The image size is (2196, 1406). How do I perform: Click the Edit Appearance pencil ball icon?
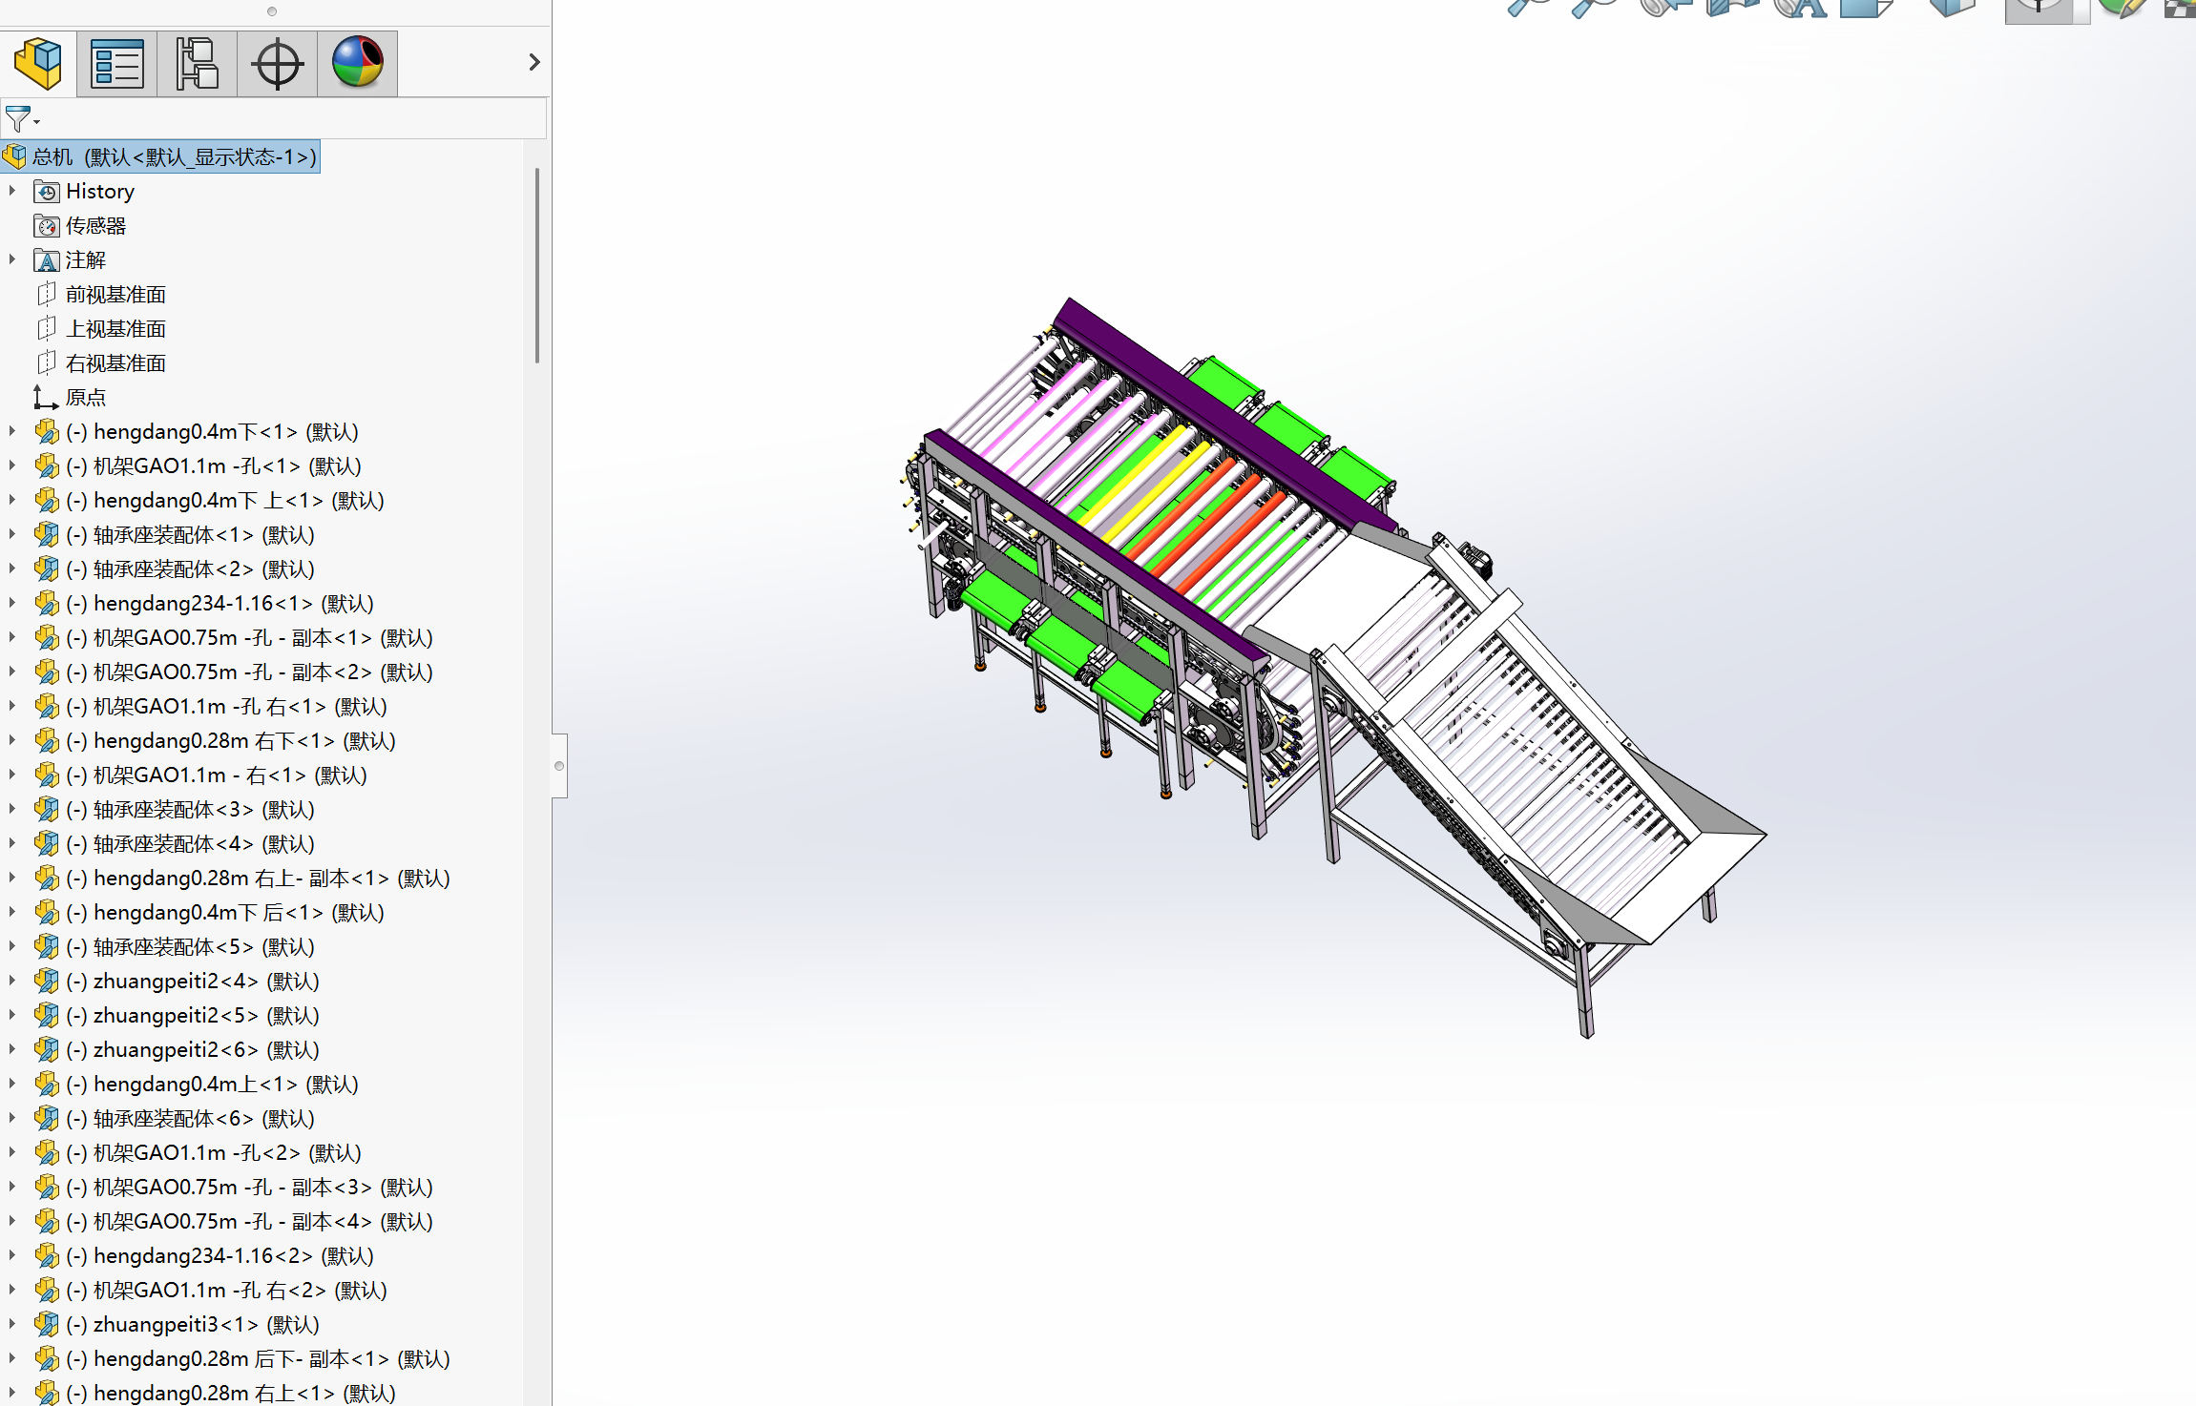(2123, 8)
